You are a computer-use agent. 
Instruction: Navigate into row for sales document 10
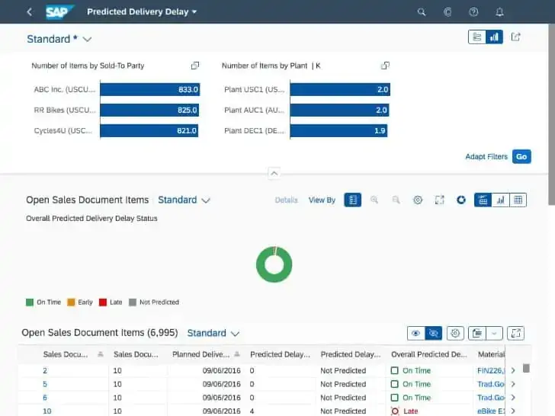coord(513,411)
